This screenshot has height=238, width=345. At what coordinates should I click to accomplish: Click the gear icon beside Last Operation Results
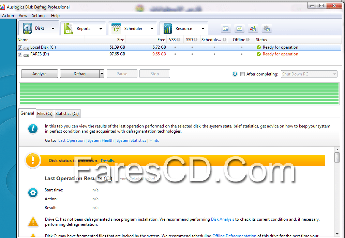pyautogui.click(x=33, y=193)
